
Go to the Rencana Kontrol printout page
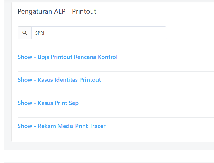(x=67, y=57)
